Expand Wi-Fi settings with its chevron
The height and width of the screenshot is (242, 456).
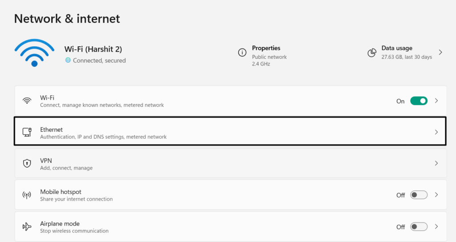coord(436,101)
